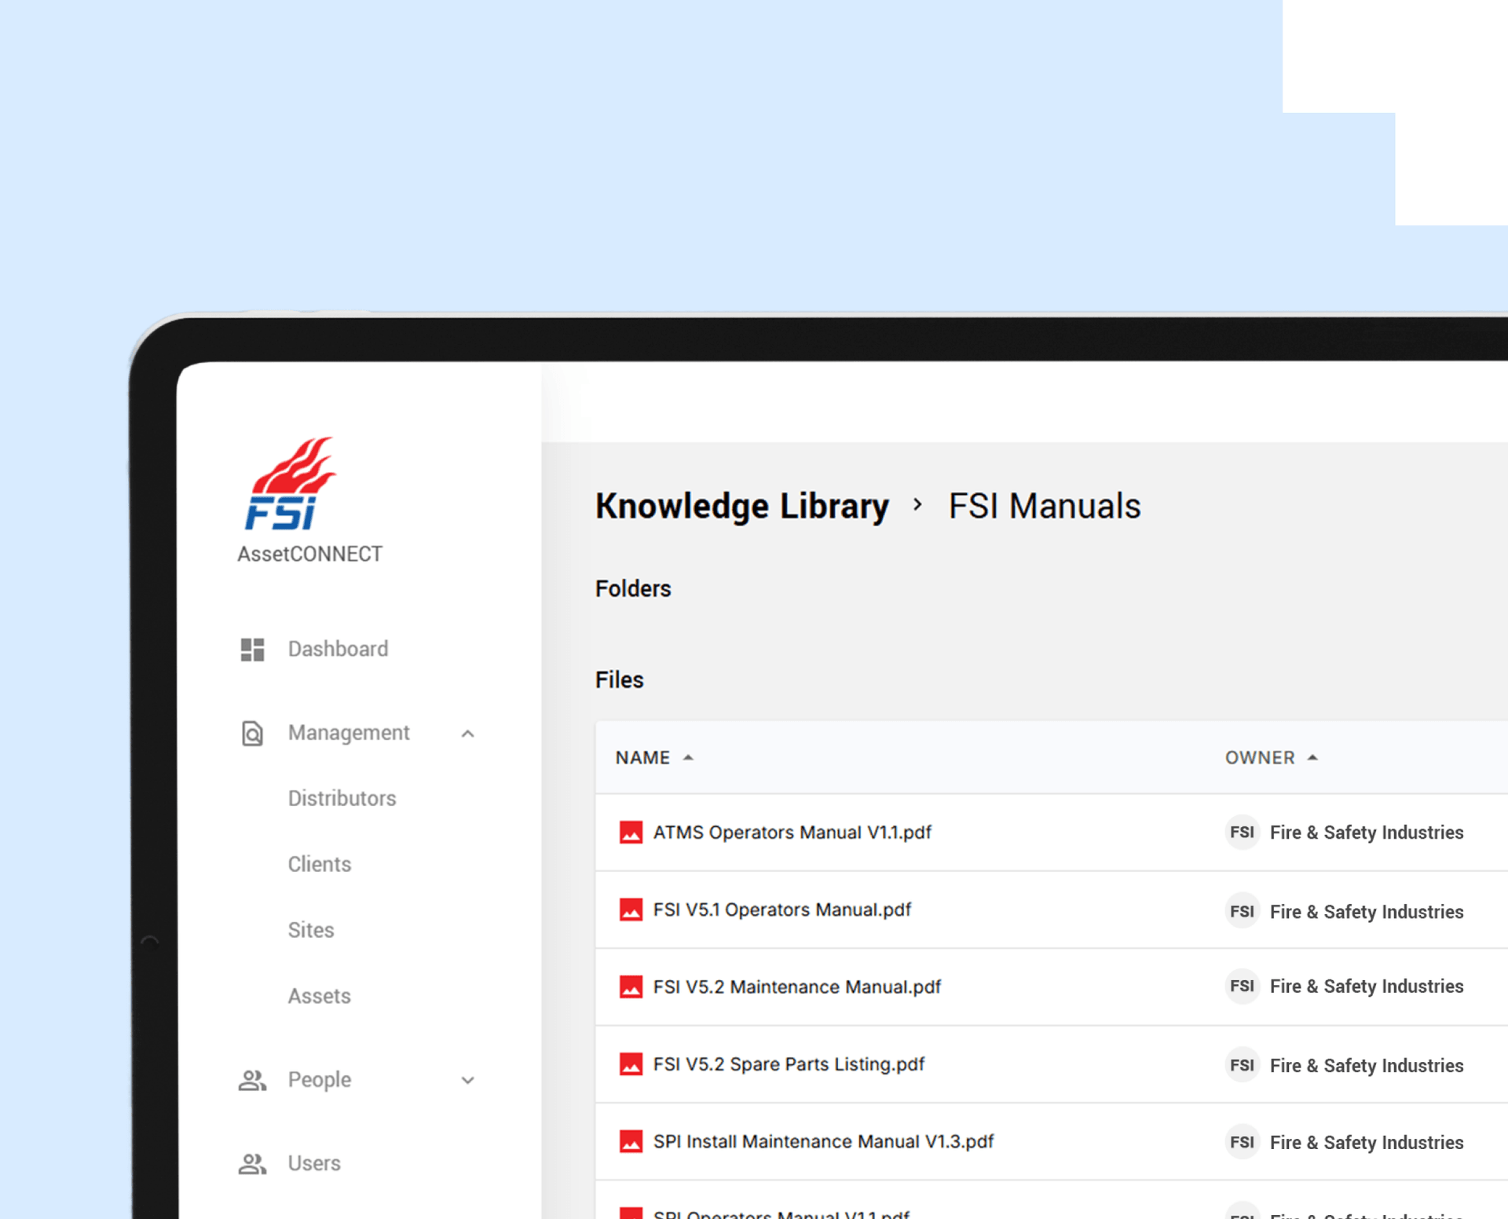Click FSI V5.2 Spare Parts Listing file icon
Image resolution: width=1508 pixels, height=1219 pixels.
(631, 1064)
